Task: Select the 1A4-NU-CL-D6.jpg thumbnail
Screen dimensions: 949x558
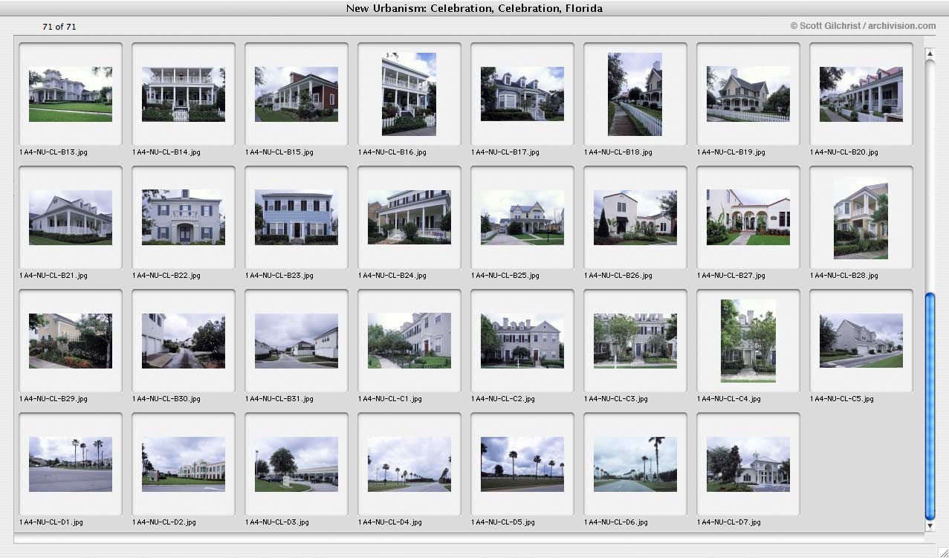Action: point(635,464)
